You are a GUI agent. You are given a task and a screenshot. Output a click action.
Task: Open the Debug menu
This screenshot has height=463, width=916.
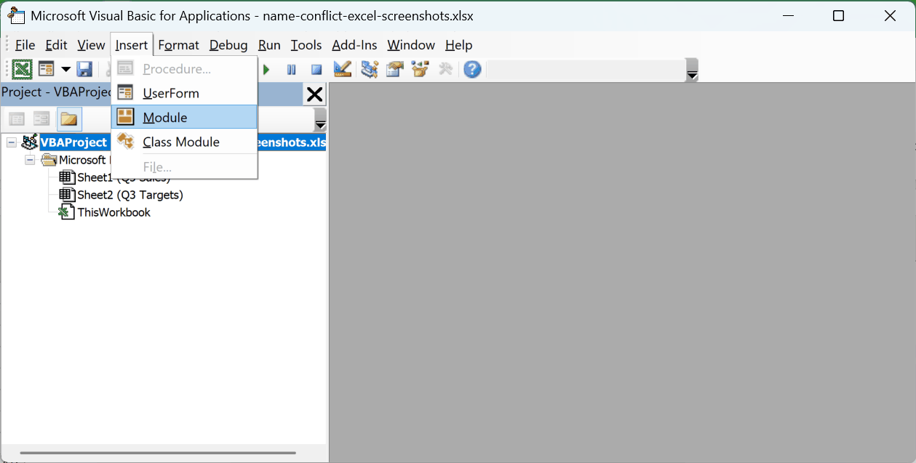(228, 45)
